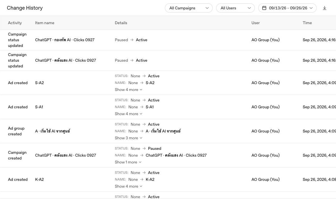Click Ad created activity for S-A2
Viewport: 336px width, 199px height.
click(18, 83)
